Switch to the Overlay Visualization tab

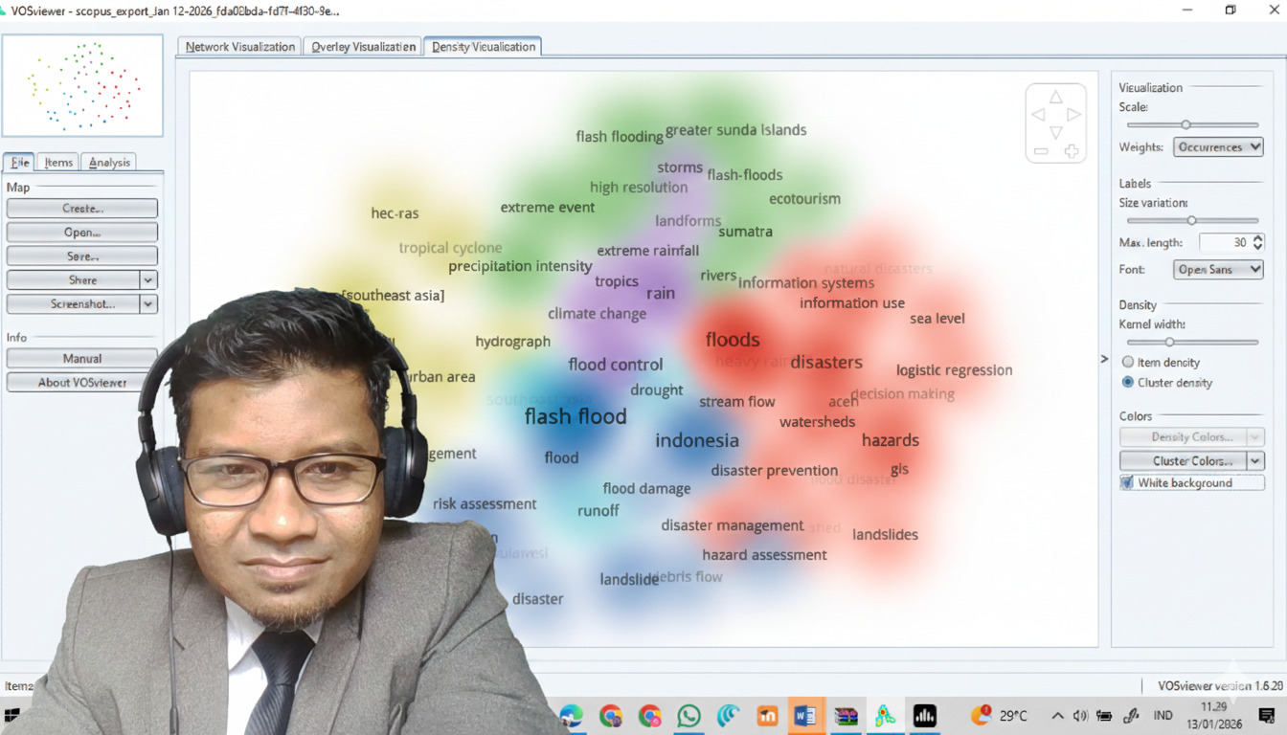(364, 47)
